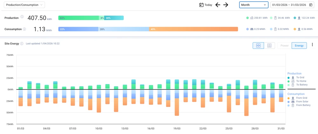The width and height of the screenshot is (318, 134).
Task: Go to previous month with left arrow
Action: click(218, 5)
